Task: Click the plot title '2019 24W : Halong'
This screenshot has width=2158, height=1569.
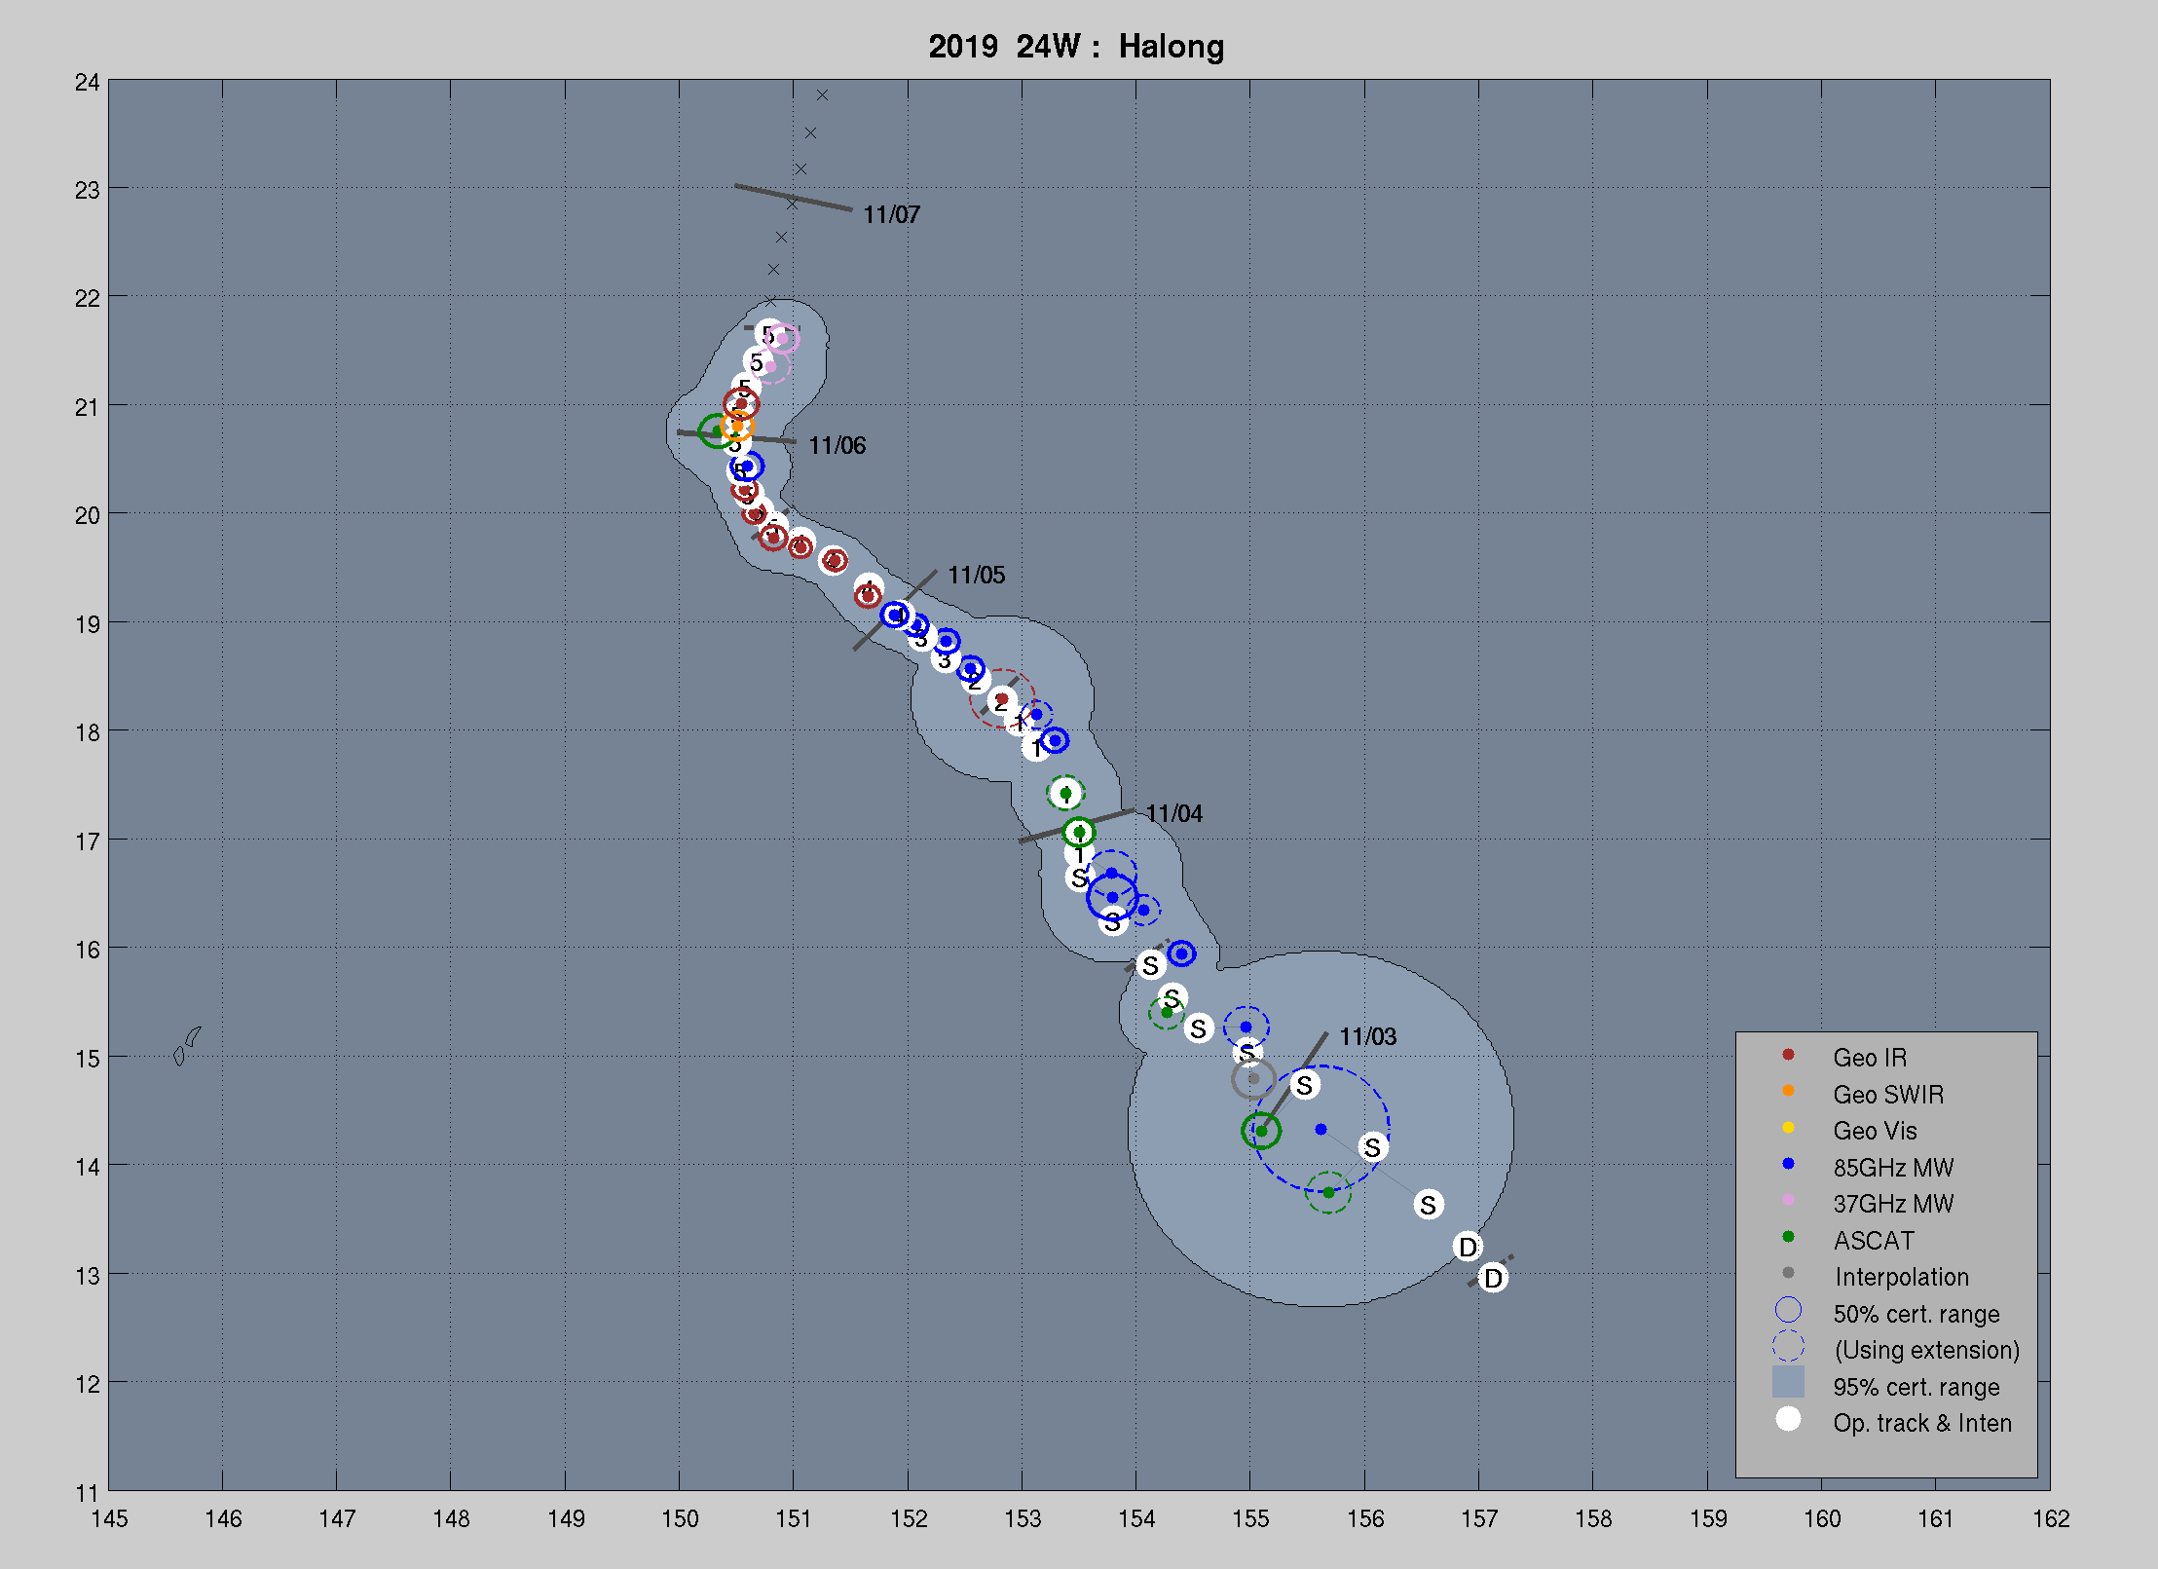Action: [1076, 46]
